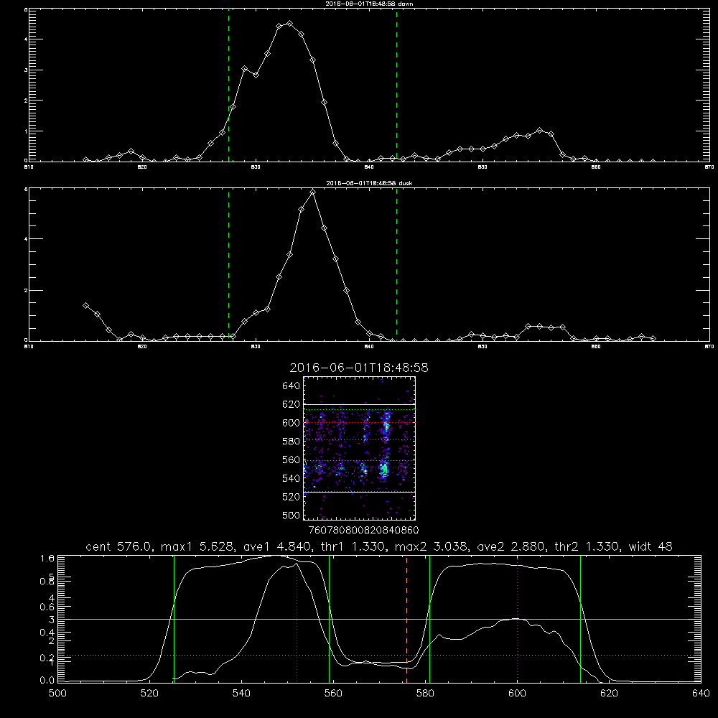
Task: Click the solid green line near 525 in bottom plot
Action: [x=174, y=618]
